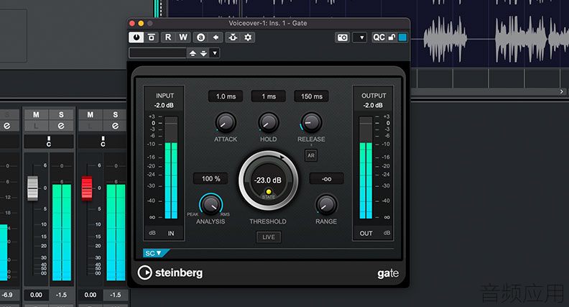Enable Read automation (R) button
Image resolution: width=569 pixels, height=307 pixels.
(168, 37)
